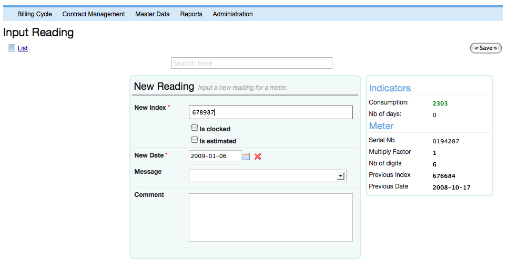This screenshot has height=262, width=507.
Task: Open the Billing Cycle menu
Action: pos(35,14)
